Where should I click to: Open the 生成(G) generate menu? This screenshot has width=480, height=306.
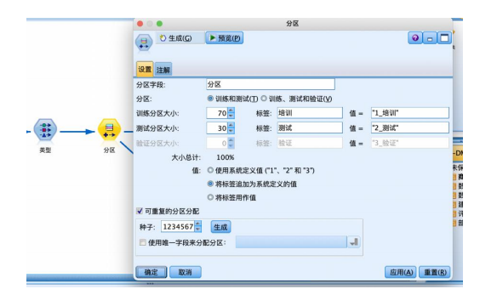point(176,38)
